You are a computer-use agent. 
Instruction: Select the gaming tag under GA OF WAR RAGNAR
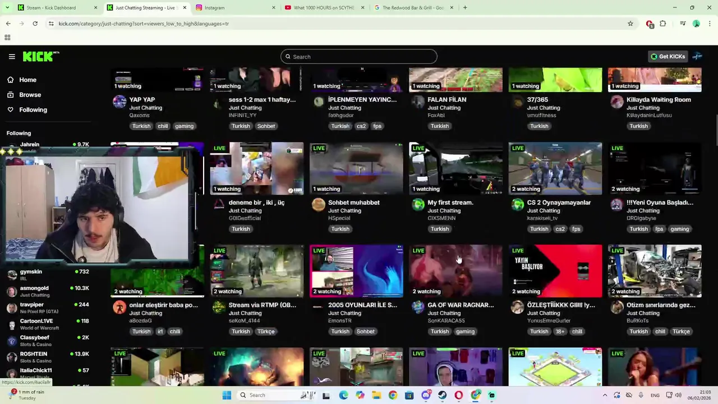click(x=465, y=332)
